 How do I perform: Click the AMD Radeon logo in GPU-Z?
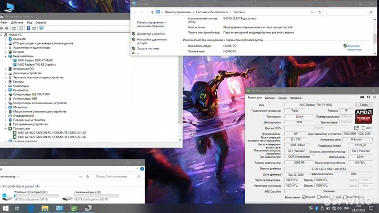tap(364, 116)
